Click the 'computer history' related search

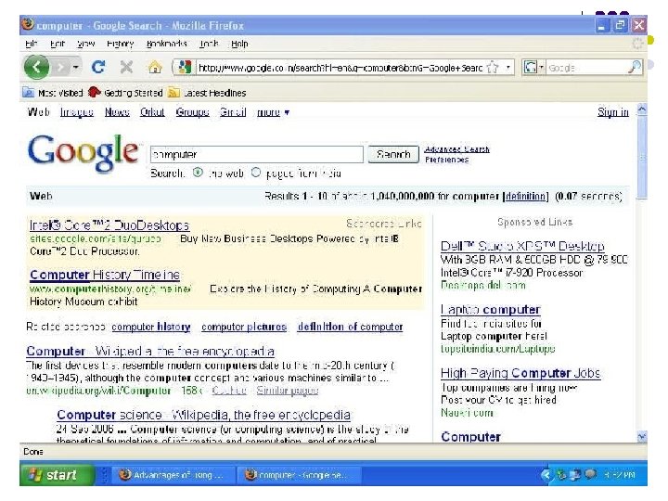[151, 327]
